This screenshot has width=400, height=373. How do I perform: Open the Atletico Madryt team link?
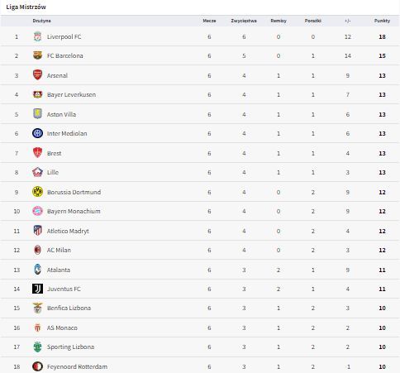[68, 231]
